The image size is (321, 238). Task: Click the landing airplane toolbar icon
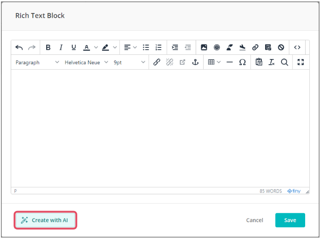242,47
